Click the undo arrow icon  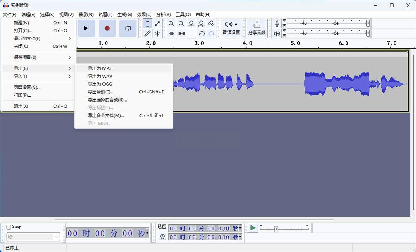201,33
